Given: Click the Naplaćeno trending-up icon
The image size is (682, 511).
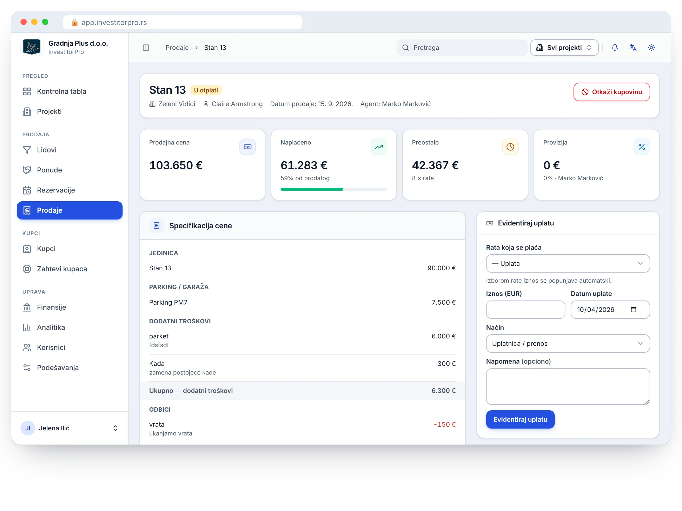Looking at the screenshot, I should (x=379, y=147).
